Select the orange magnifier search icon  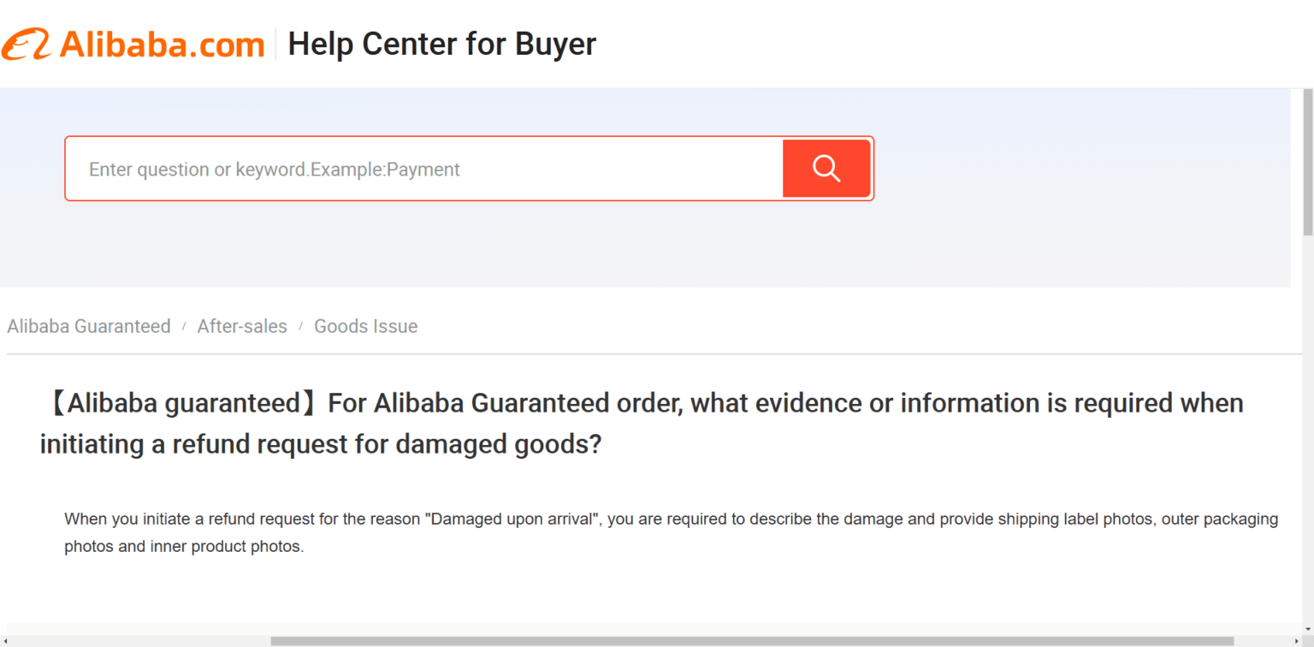point(826,168)
